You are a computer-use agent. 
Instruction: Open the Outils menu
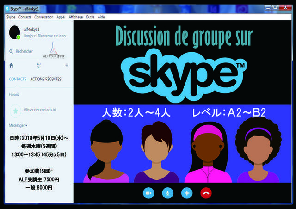90,17
